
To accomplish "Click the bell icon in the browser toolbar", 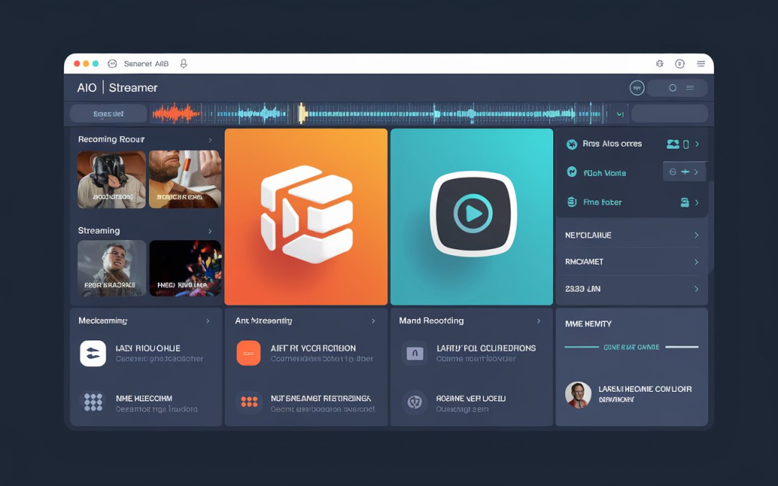I will (x=183, y=64).
